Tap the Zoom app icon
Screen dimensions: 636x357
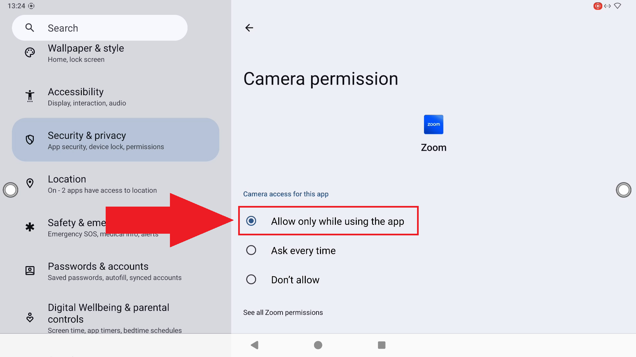(434, 124)
